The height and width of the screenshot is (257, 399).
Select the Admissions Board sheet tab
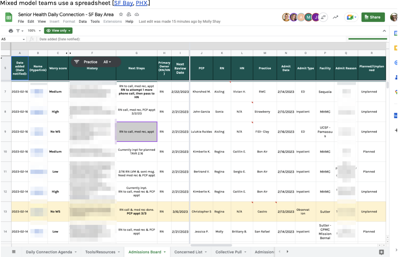point(145,252)
